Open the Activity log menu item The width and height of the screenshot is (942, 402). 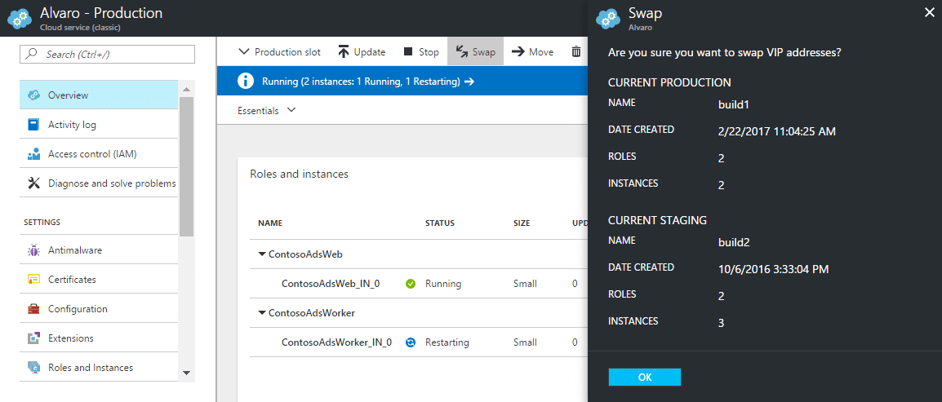[99, 125]
